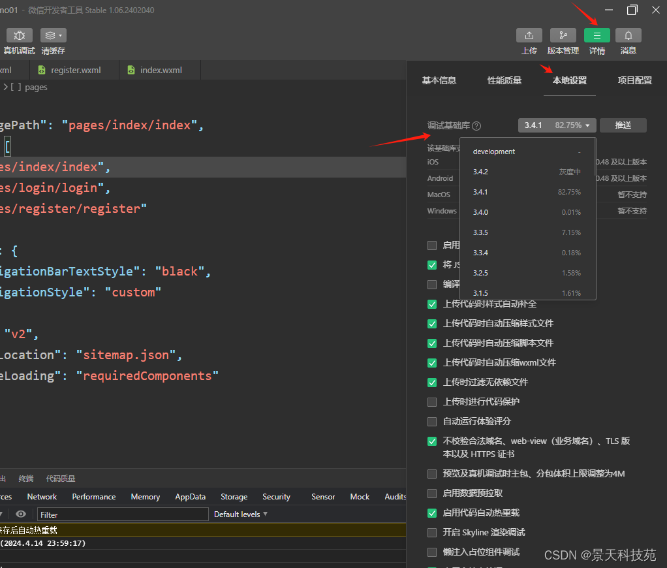Image resolution: width=667 pixels, height=568 pixels.
Task: Open the register.wxml editor tab
Action: [x=74, y=70]
